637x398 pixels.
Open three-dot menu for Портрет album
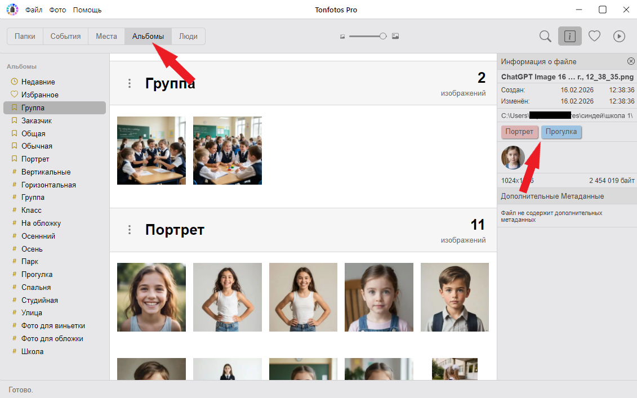pos(130,230)
